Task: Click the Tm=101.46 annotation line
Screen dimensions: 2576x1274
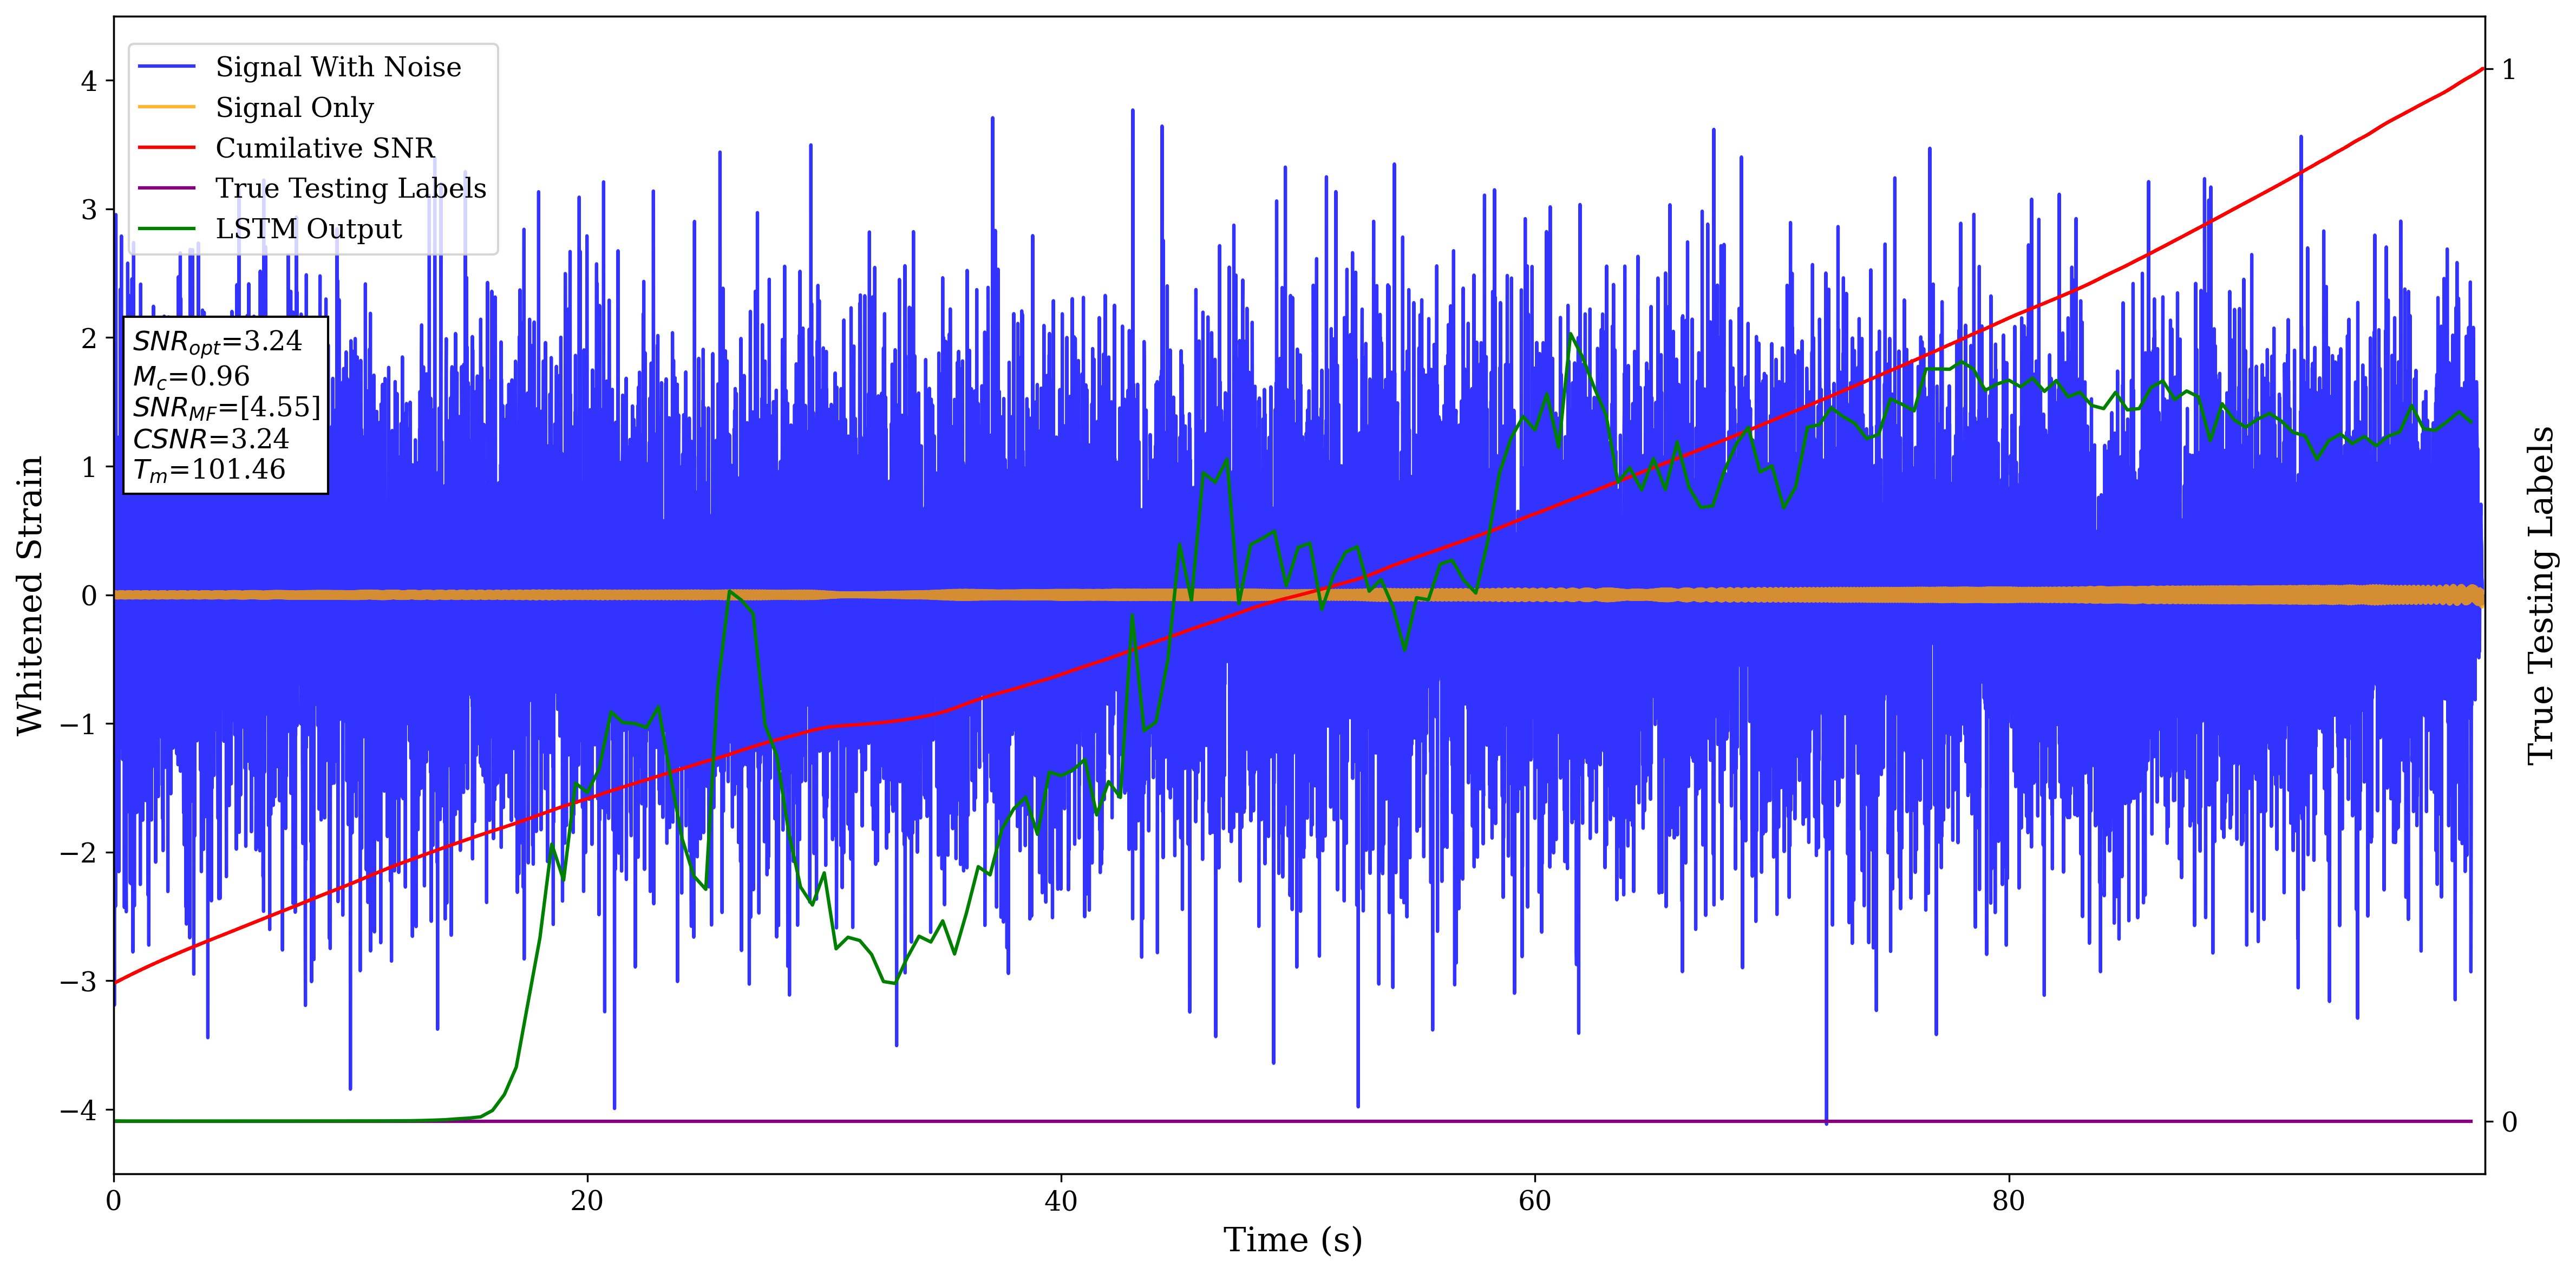Action: pos(209,470)
